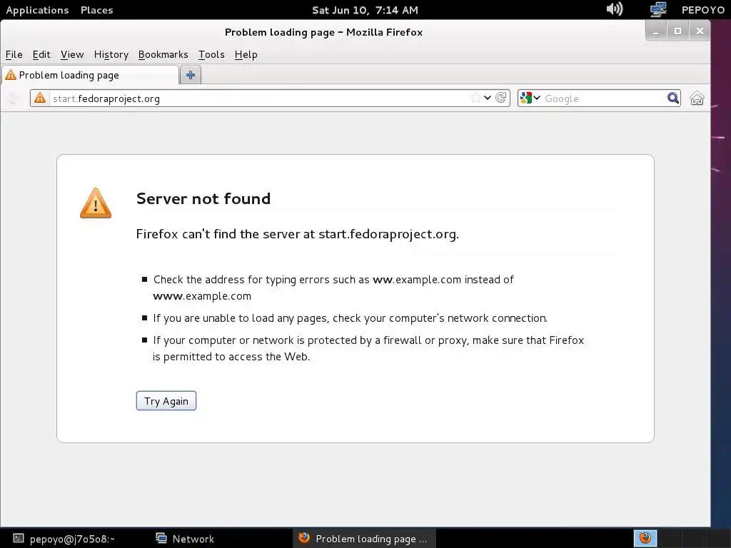Switch to the Network window in taskbar
Screen dimensions: 731x548
pos(185,539)
